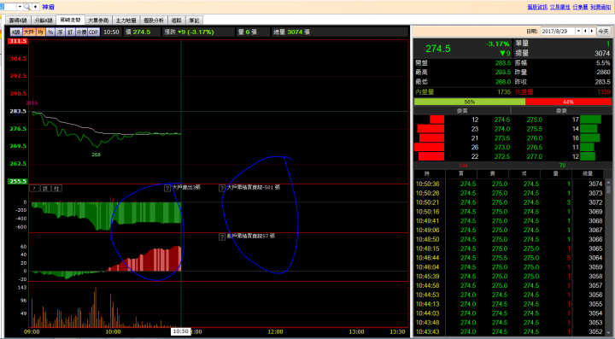Open the 個股分析 tab

[154, 20]
